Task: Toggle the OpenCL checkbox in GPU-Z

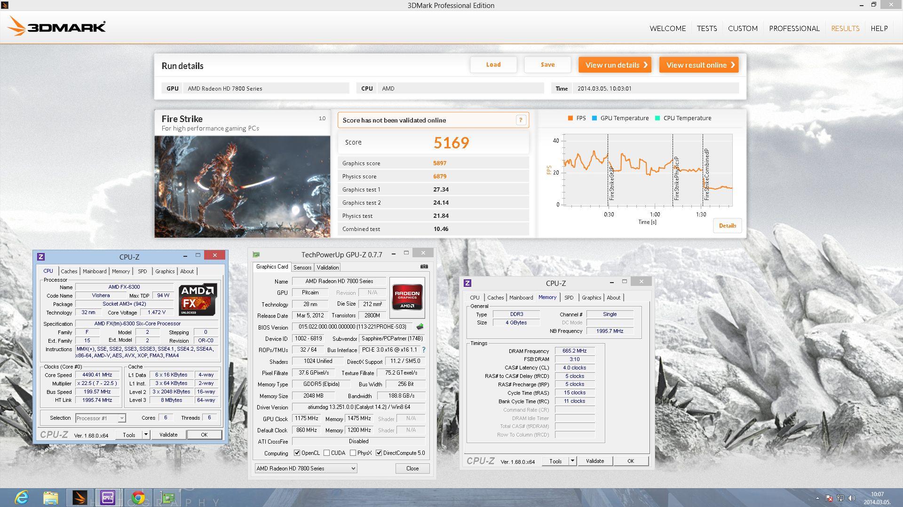Action: (297, 453)
